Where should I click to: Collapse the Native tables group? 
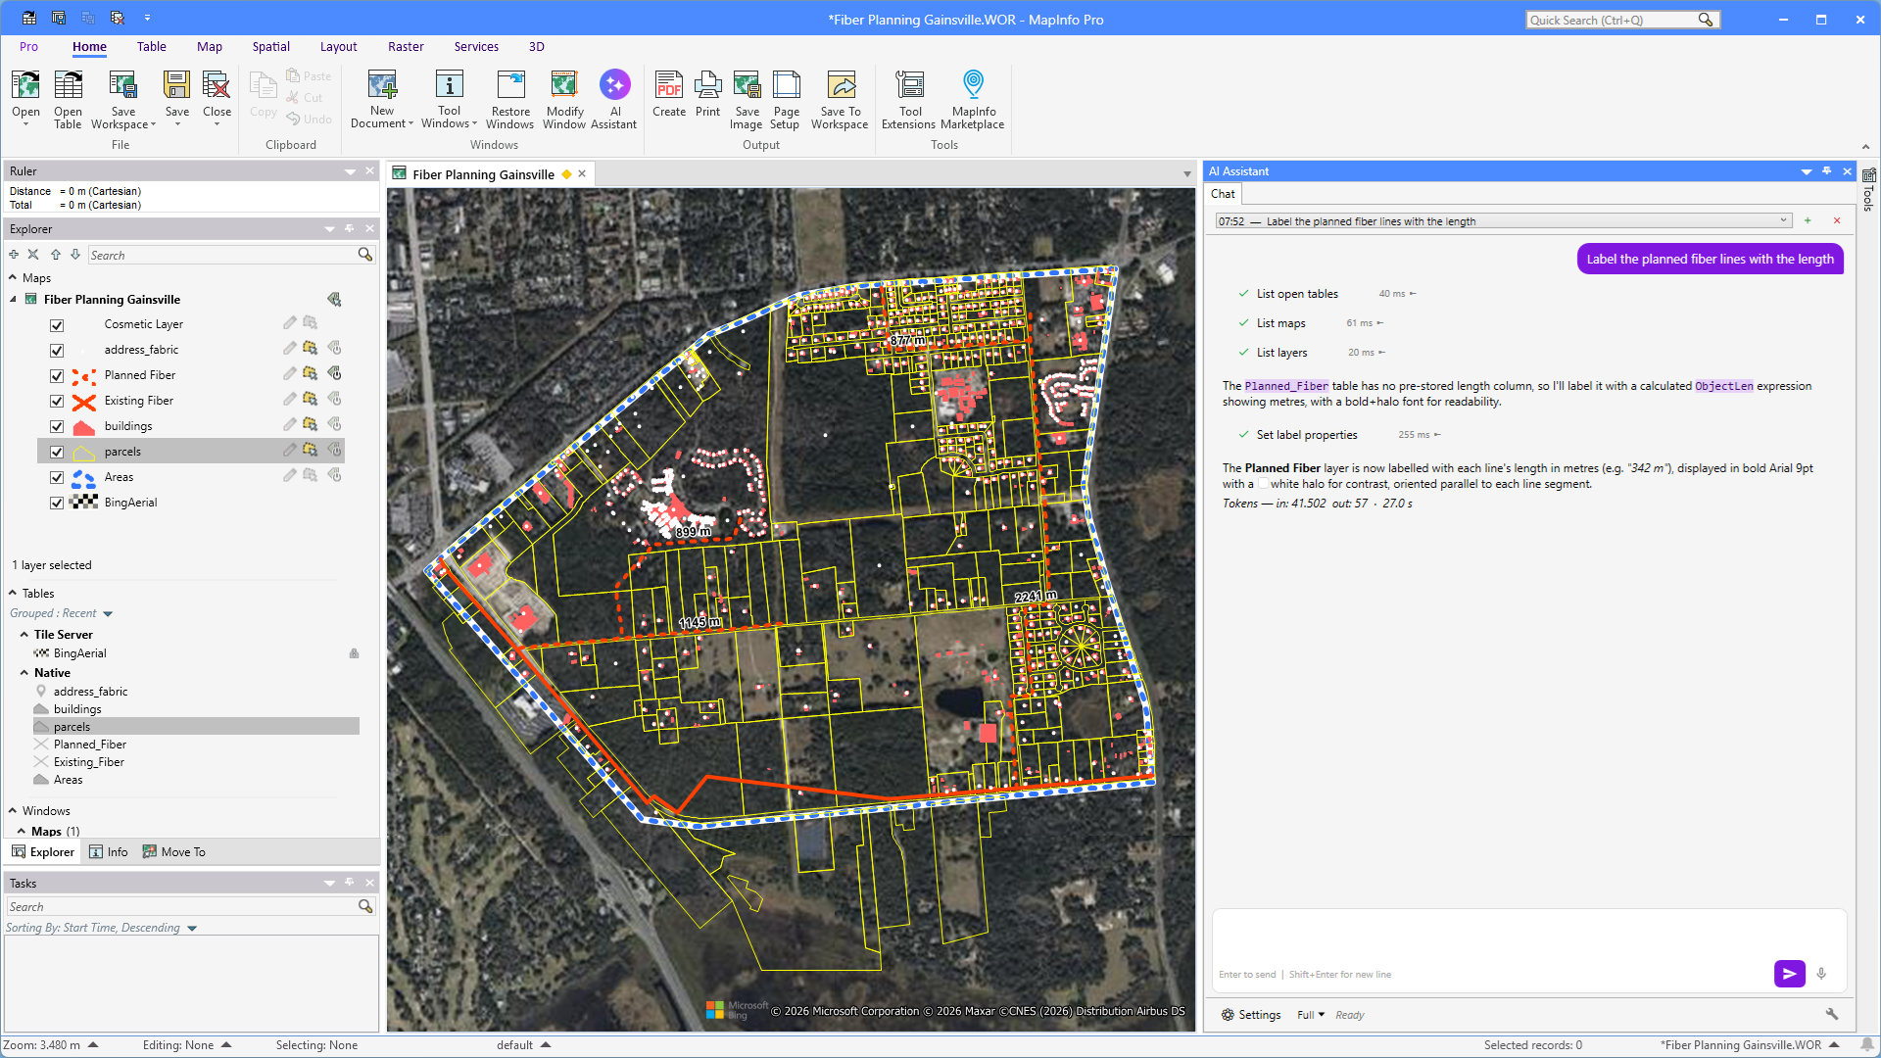coord(24,673)
